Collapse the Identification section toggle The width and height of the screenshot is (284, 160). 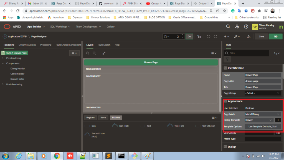pos(225,68)
